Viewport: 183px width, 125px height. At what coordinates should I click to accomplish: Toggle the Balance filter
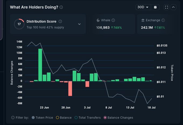point(64,117)
